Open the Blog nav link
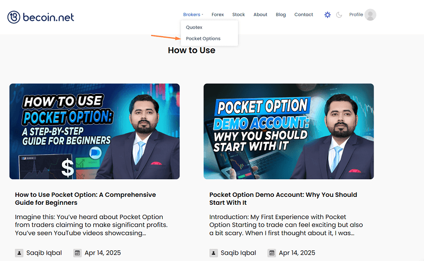Viewport: 424px width, 261px height. 281,15
